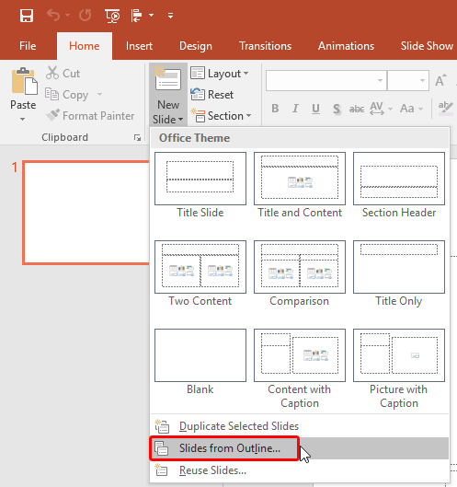The height and width of the screenshot is (487, 457).
Task: Click the Save icon in quick access toolbar
Action: pyautogui.click(x=27, y=16)
